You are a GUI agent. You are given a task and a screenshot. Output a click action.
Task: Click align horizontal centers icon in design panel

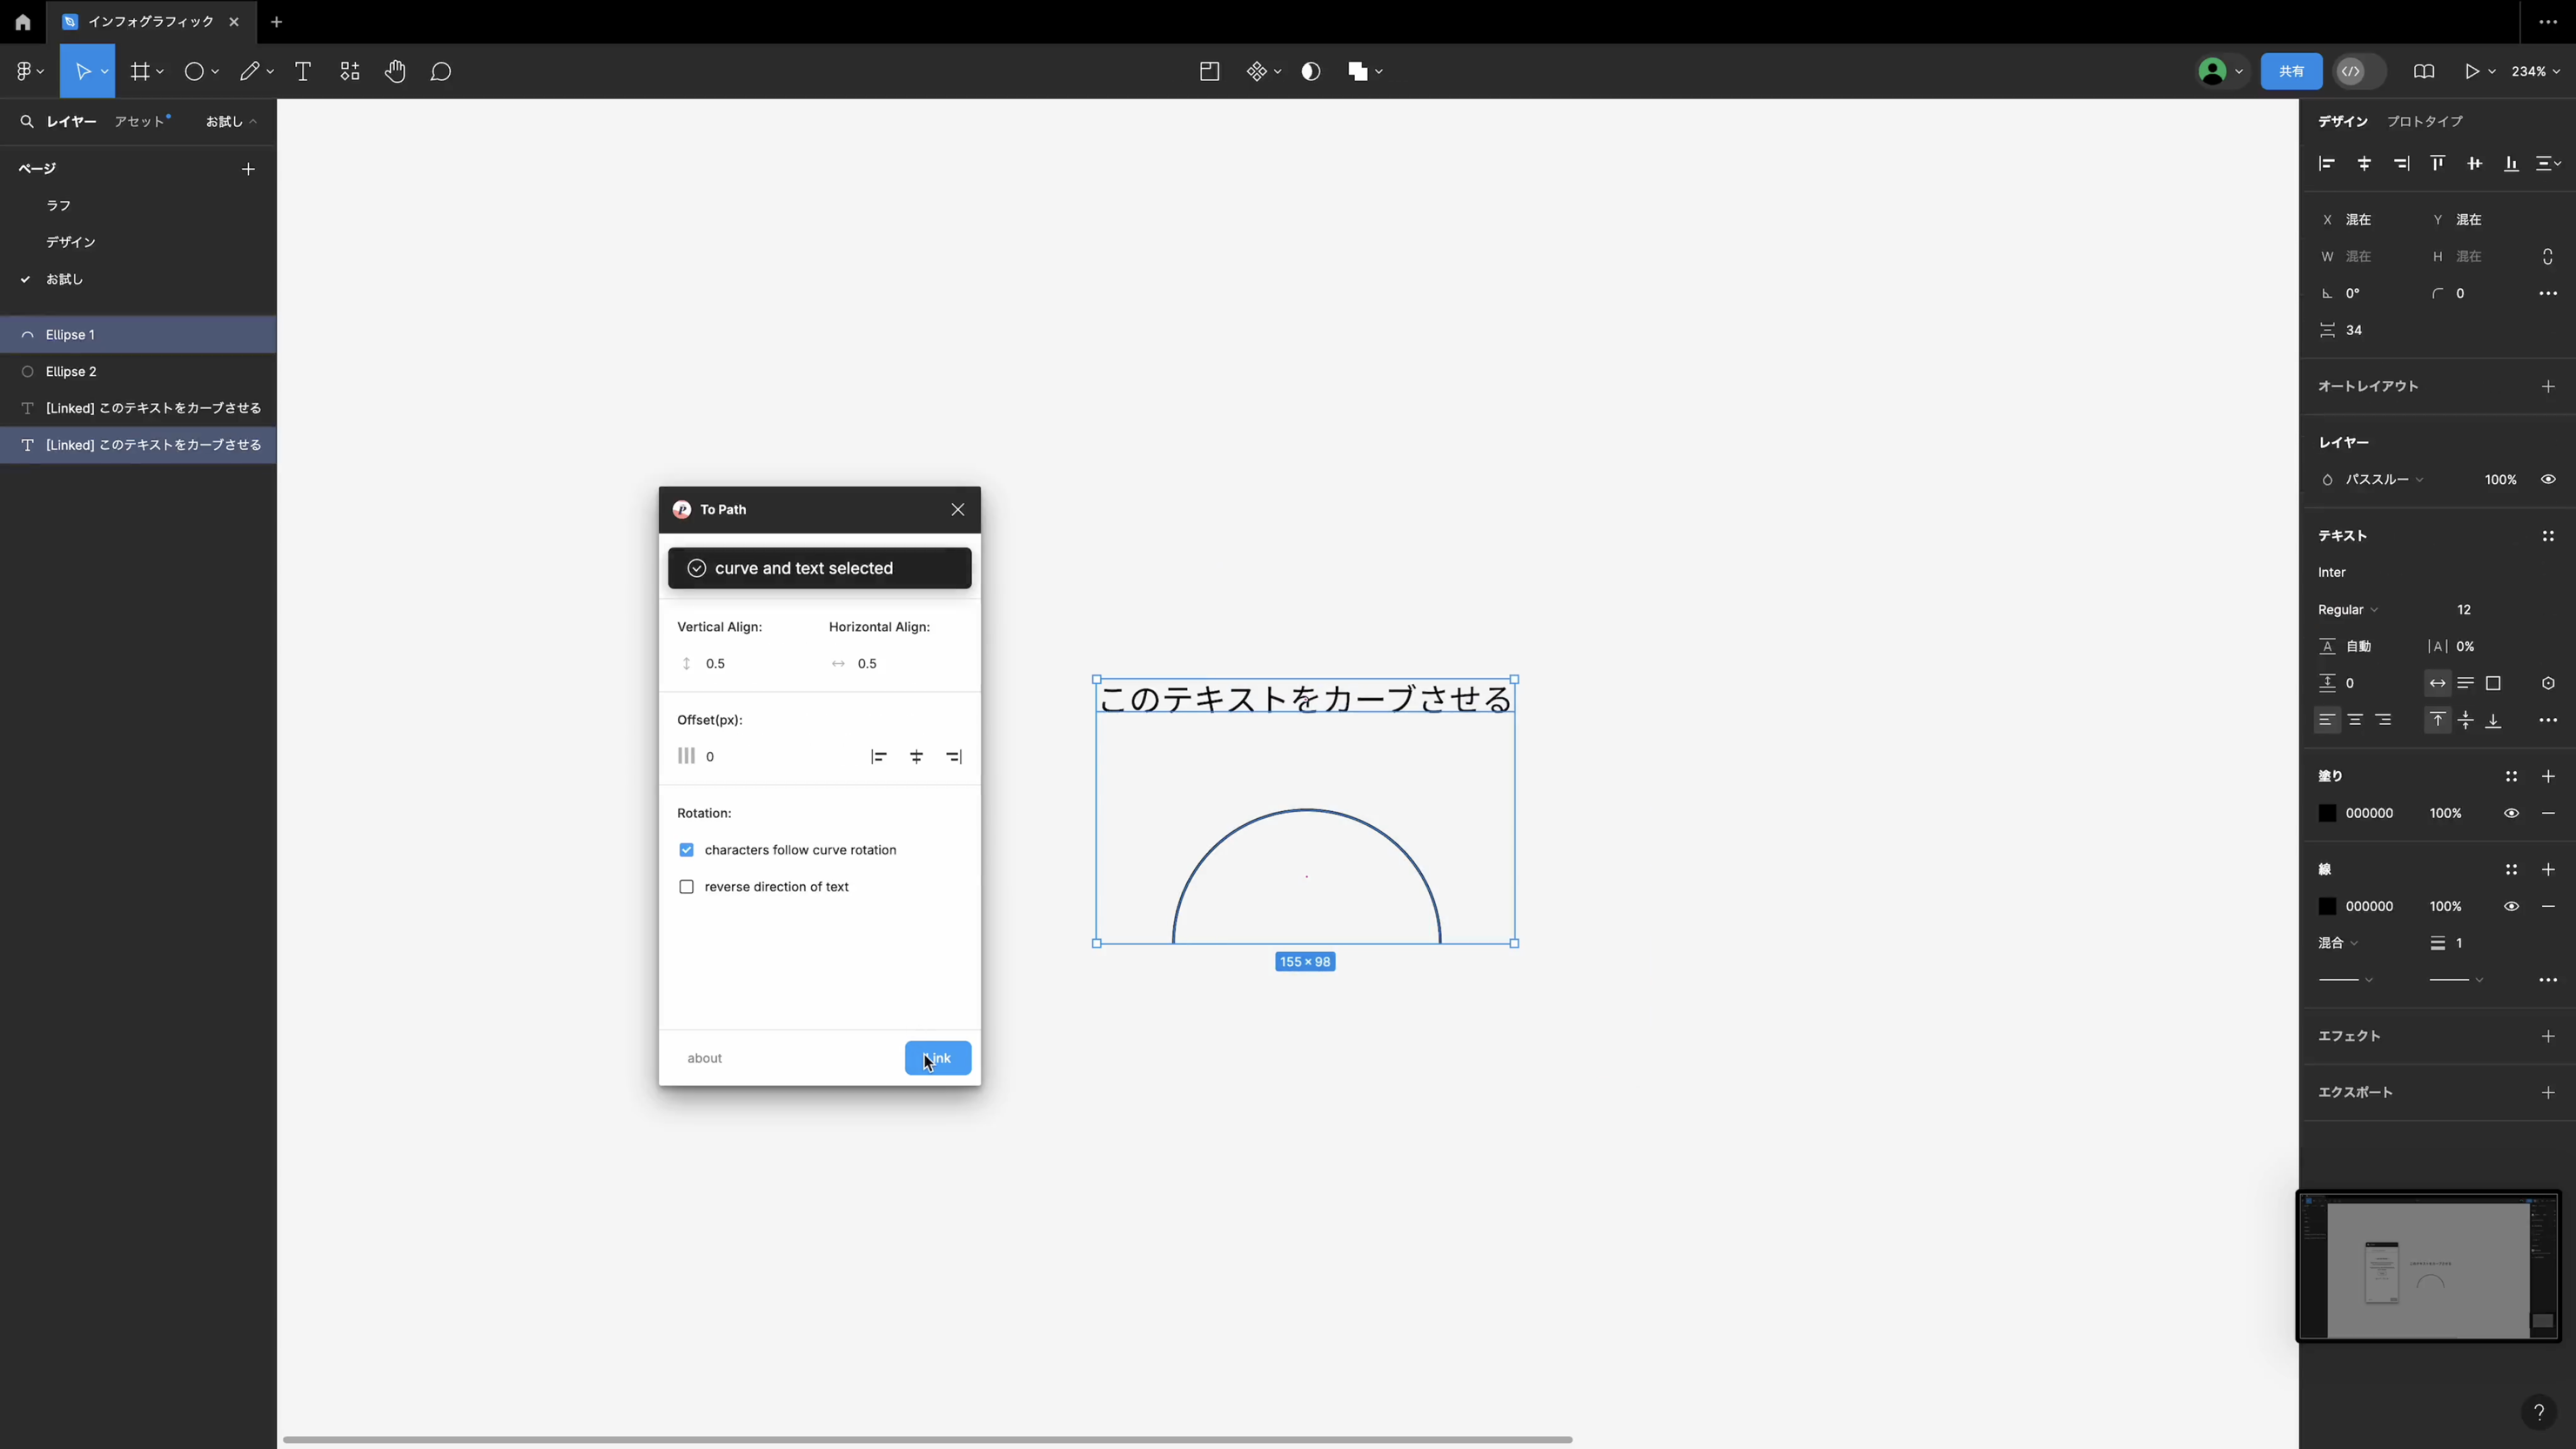coord(2364,163)
